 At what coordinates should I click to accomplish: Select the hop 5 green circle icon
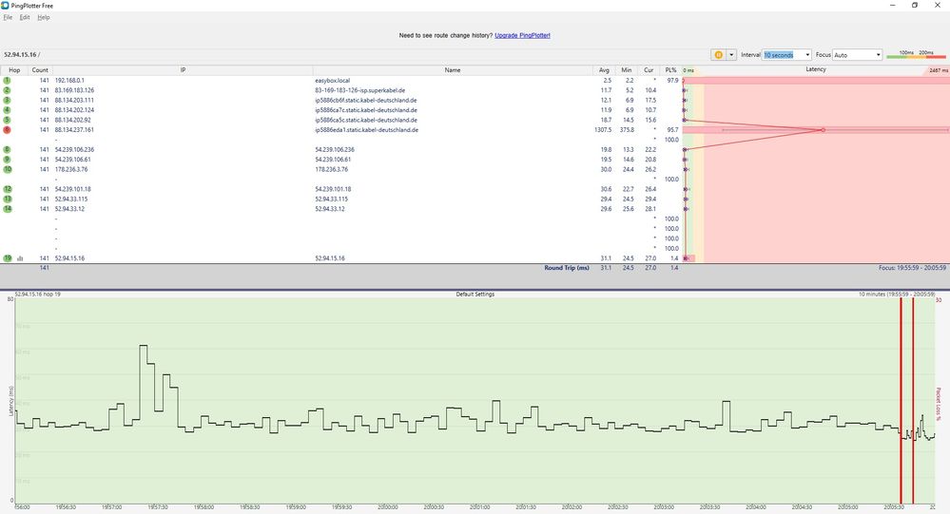point(8,120)
